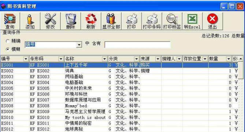
Task: Select the ES002 cell
Action: point(15,71)
